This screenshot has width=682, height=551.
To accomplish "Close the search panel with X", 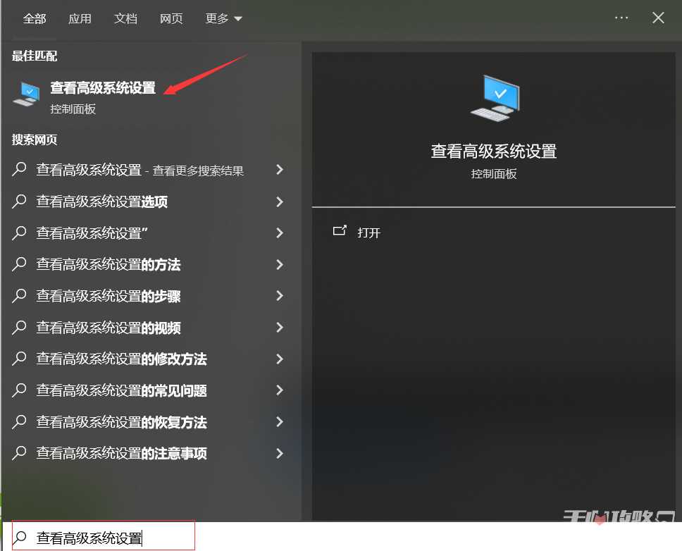I will point(658,18).
